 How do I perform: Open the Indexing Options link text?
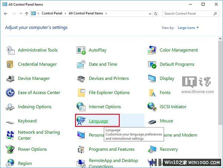(x=35, y=107)
